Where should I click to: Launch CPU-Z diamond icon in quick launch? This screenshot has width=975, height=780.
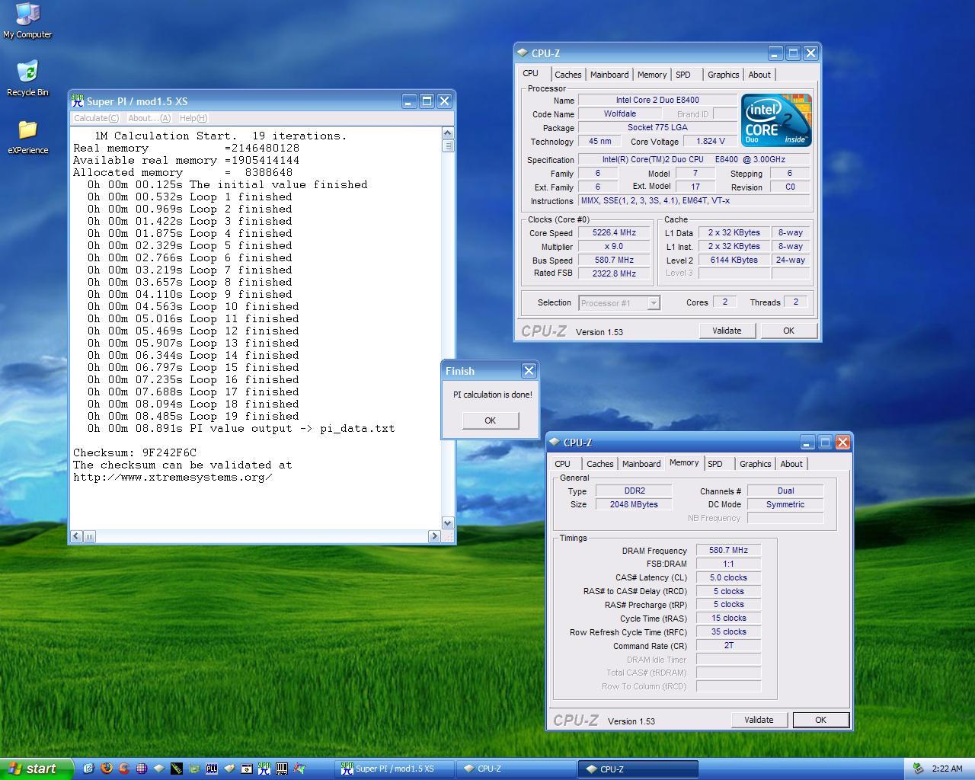click(x=159, y=769)
